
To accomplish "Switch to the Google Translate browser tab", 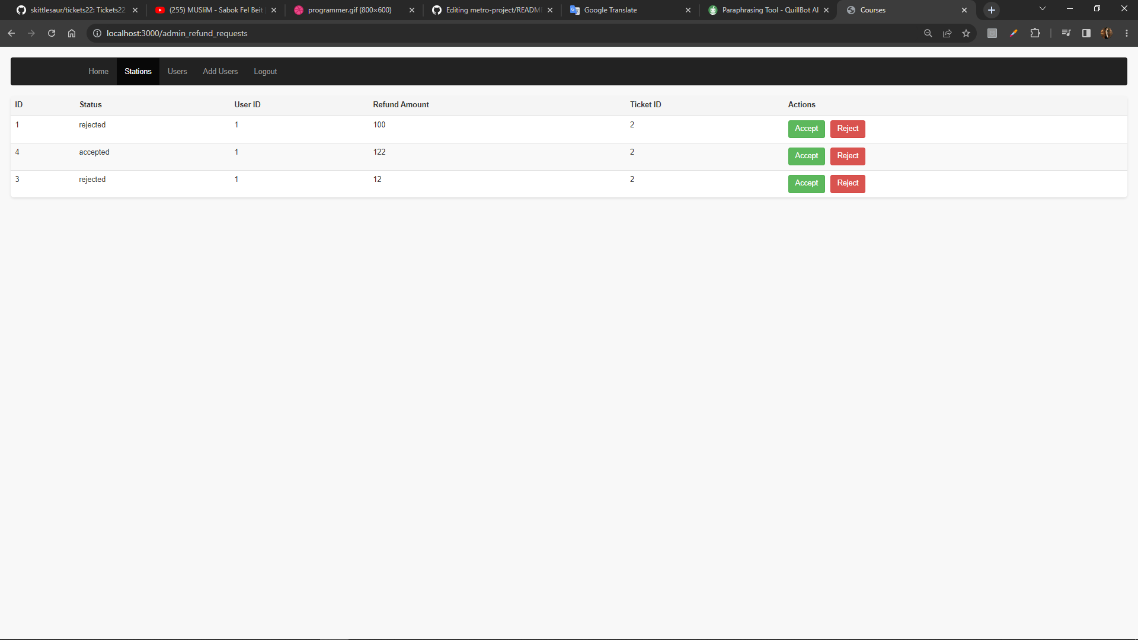I will [610, 10].
